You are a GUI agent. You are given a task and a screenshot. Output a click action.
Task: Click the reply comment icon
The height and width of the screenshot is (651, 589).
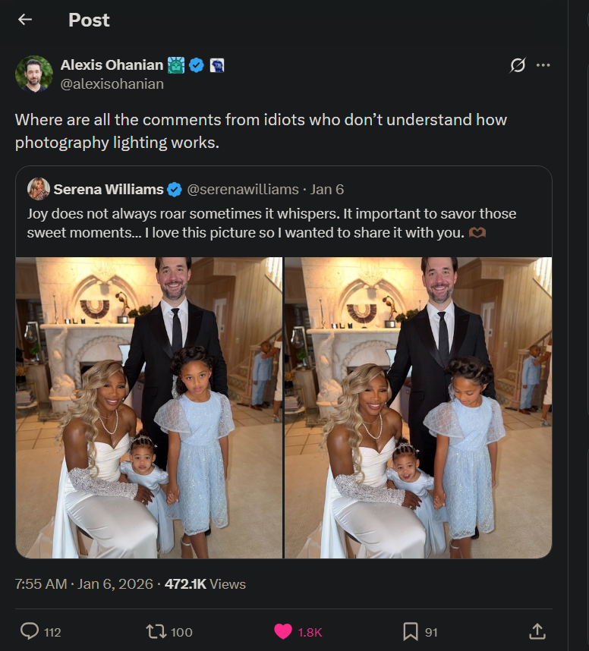coord(30,631)
